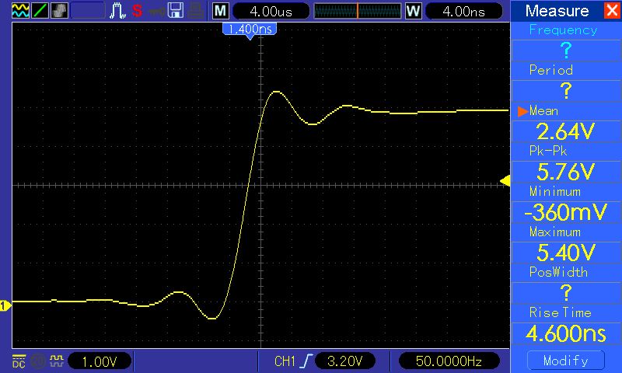
Task: Click the DC coupling icon at the bottom left
Action: (x=19, y=361)
